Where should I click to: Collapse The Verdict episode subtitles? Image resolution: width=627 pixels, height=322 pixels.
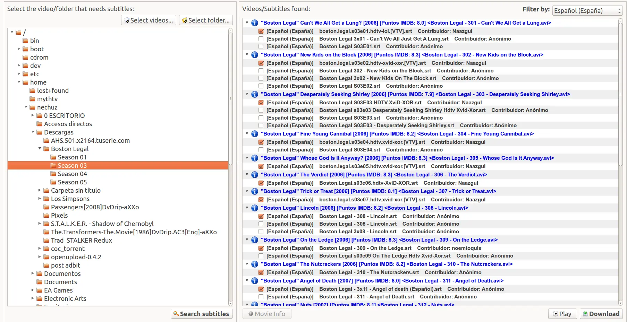(247, 174)
